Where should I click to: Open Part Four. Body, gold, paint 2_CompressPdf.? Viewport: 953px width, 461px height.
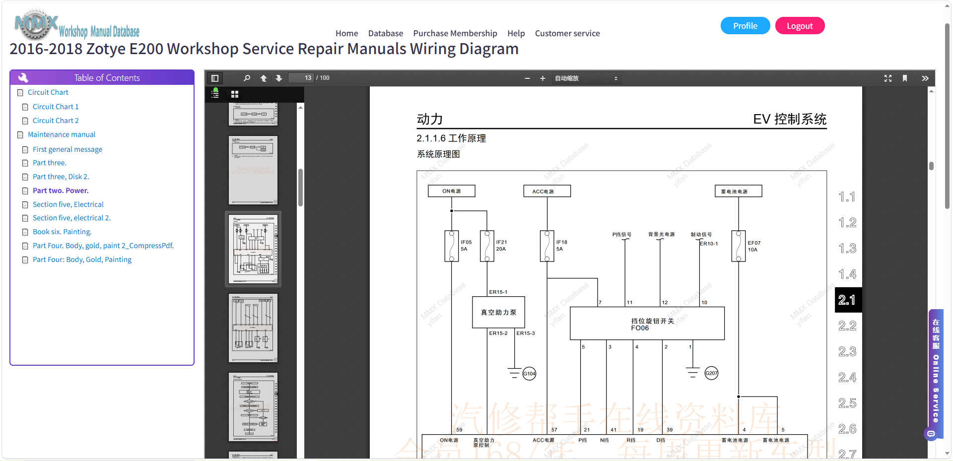(x=103, y=246)
